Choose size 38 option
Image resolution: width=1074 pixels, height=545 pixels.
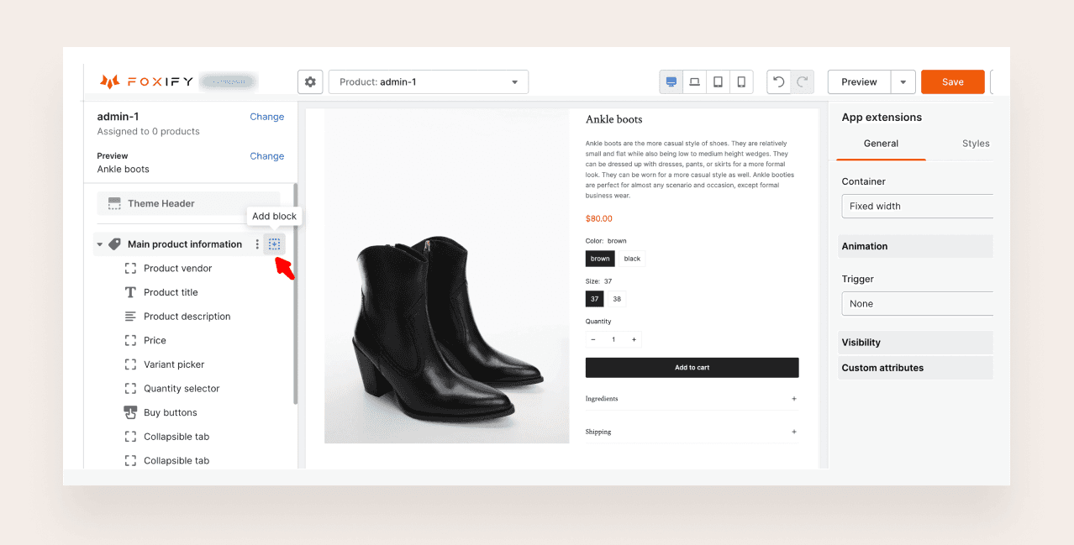(617, 299)
